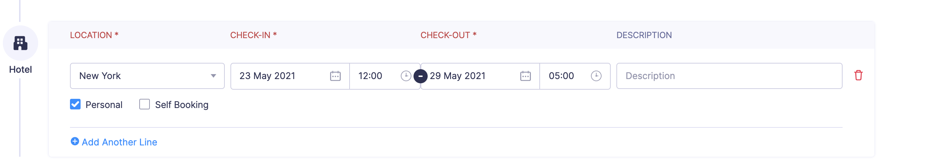Viewport: 926px width, 168px height.
Task: Focus the Description text field
Action: click(x=729, y=76)
